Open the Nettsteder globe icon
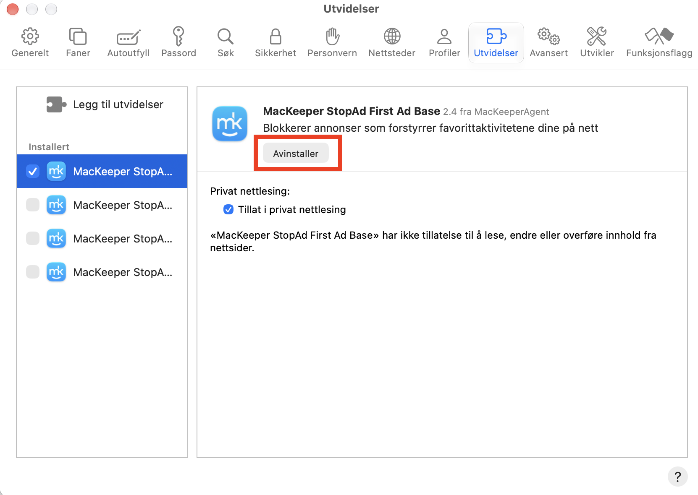 (x=392, y=36)
